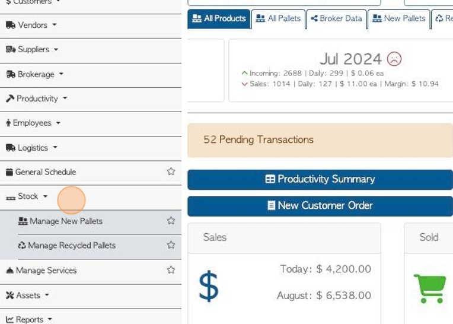Image resolution: width=453 pixels, height=324 pixels.
Task: Favorite General Schedule with its star
Action: [171, 171]
